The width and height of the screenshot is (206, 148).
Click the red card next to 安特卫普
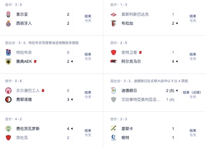[140, 52]
